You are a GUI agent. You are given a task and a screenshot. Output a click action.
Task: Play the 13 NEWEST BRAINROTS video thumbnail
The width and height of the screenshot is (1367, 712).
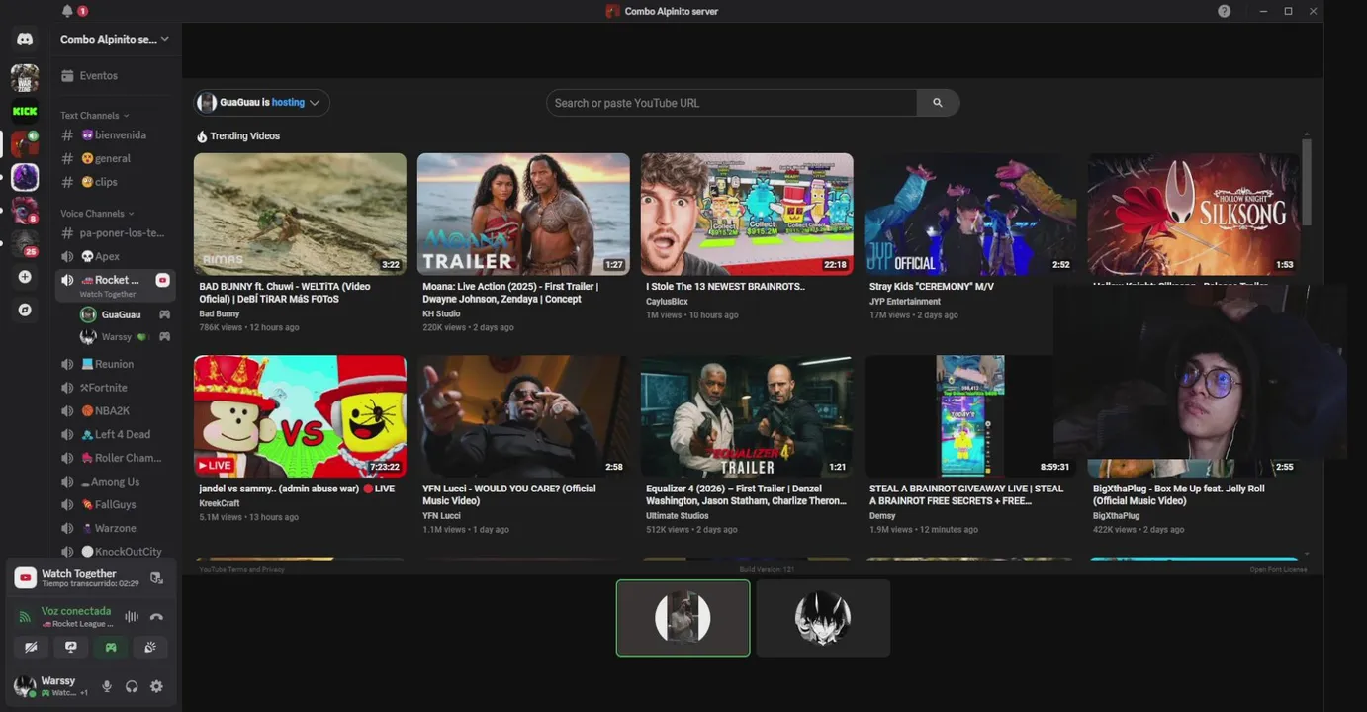click(747, 214)
